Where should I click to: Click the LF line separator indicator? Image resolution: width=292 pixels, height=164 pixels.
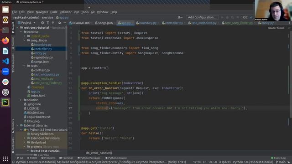click(x=204, y=162)
